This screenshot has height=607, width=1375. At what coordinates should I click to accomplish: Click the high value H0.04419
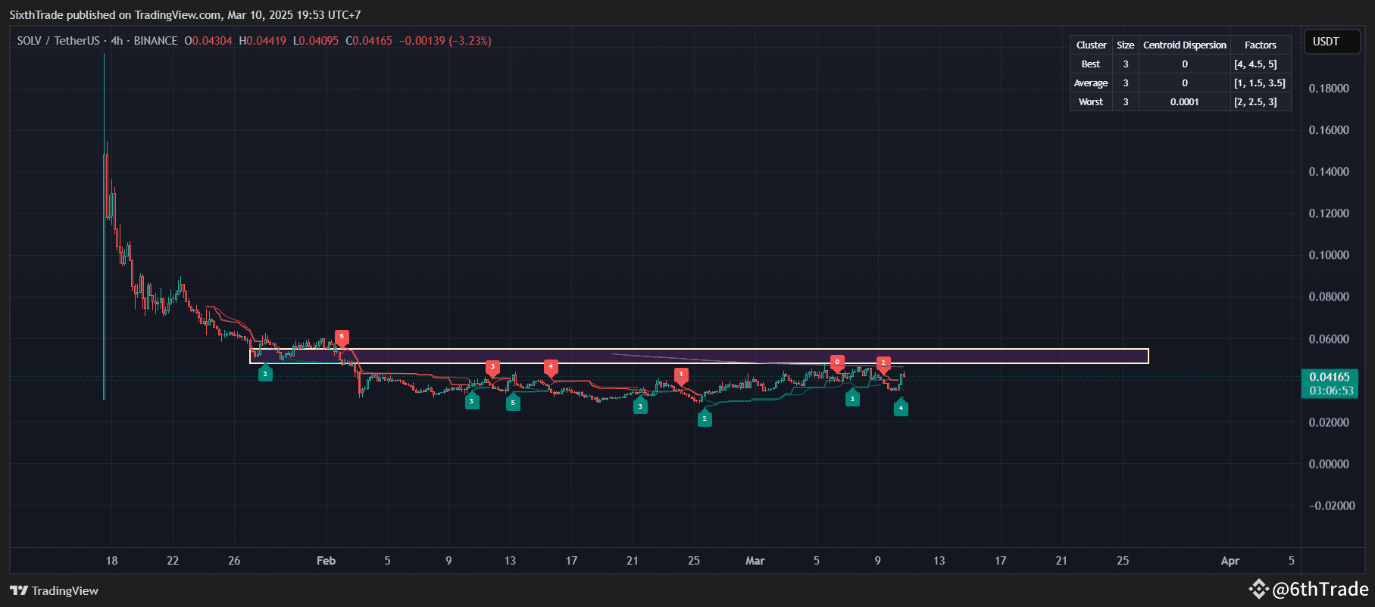263,41
